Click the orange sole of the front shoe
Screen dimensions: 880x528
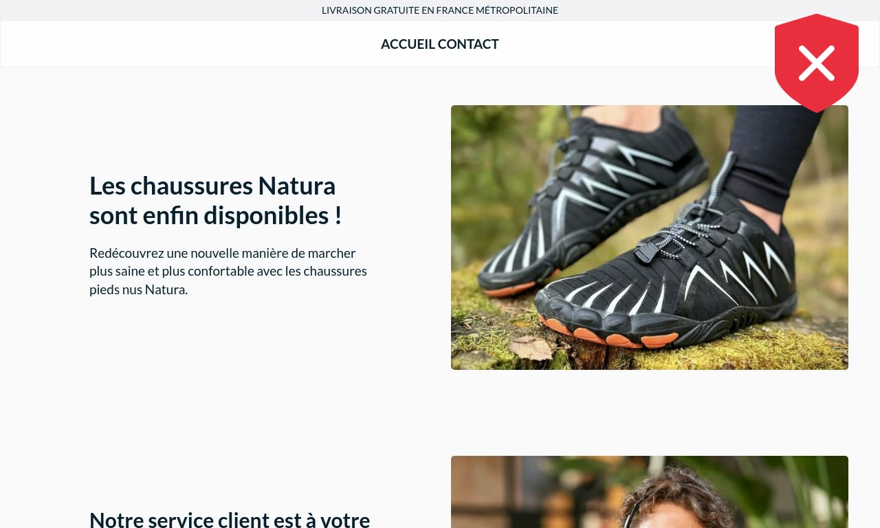[605, 335]
